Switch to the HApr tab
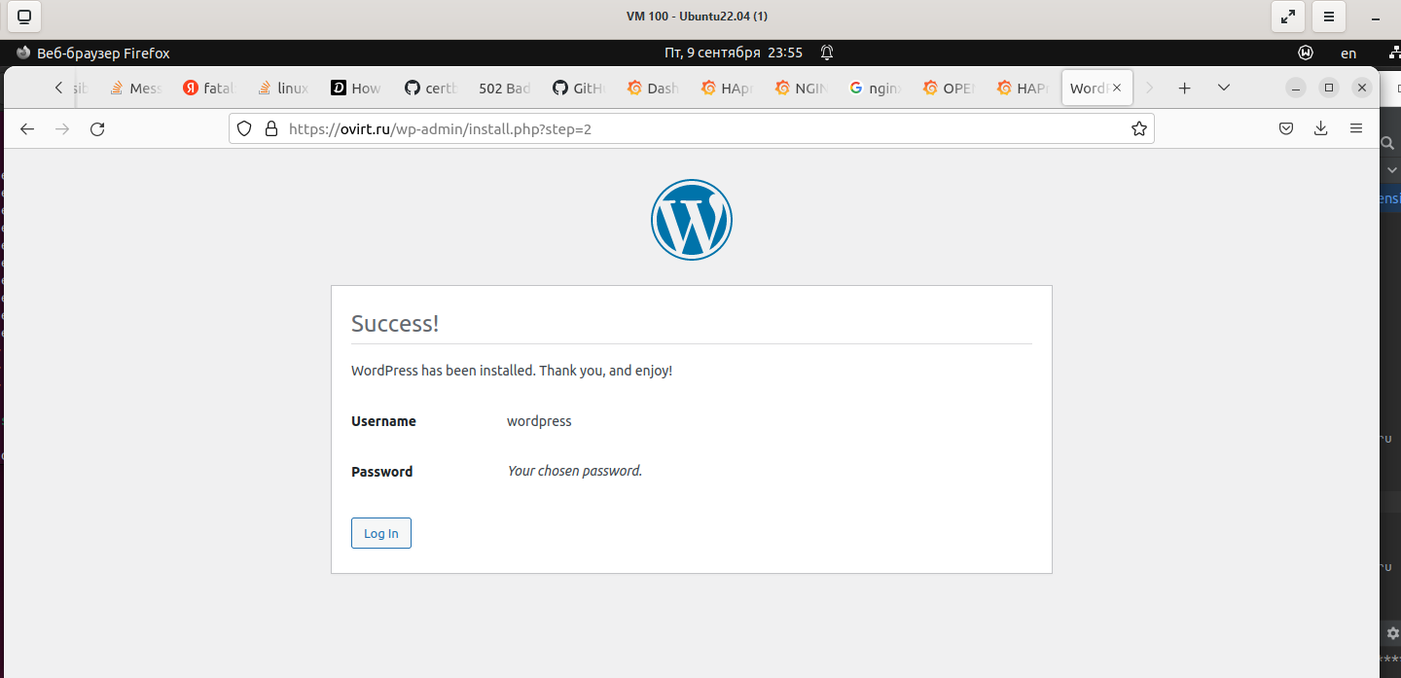 [727, 88]
